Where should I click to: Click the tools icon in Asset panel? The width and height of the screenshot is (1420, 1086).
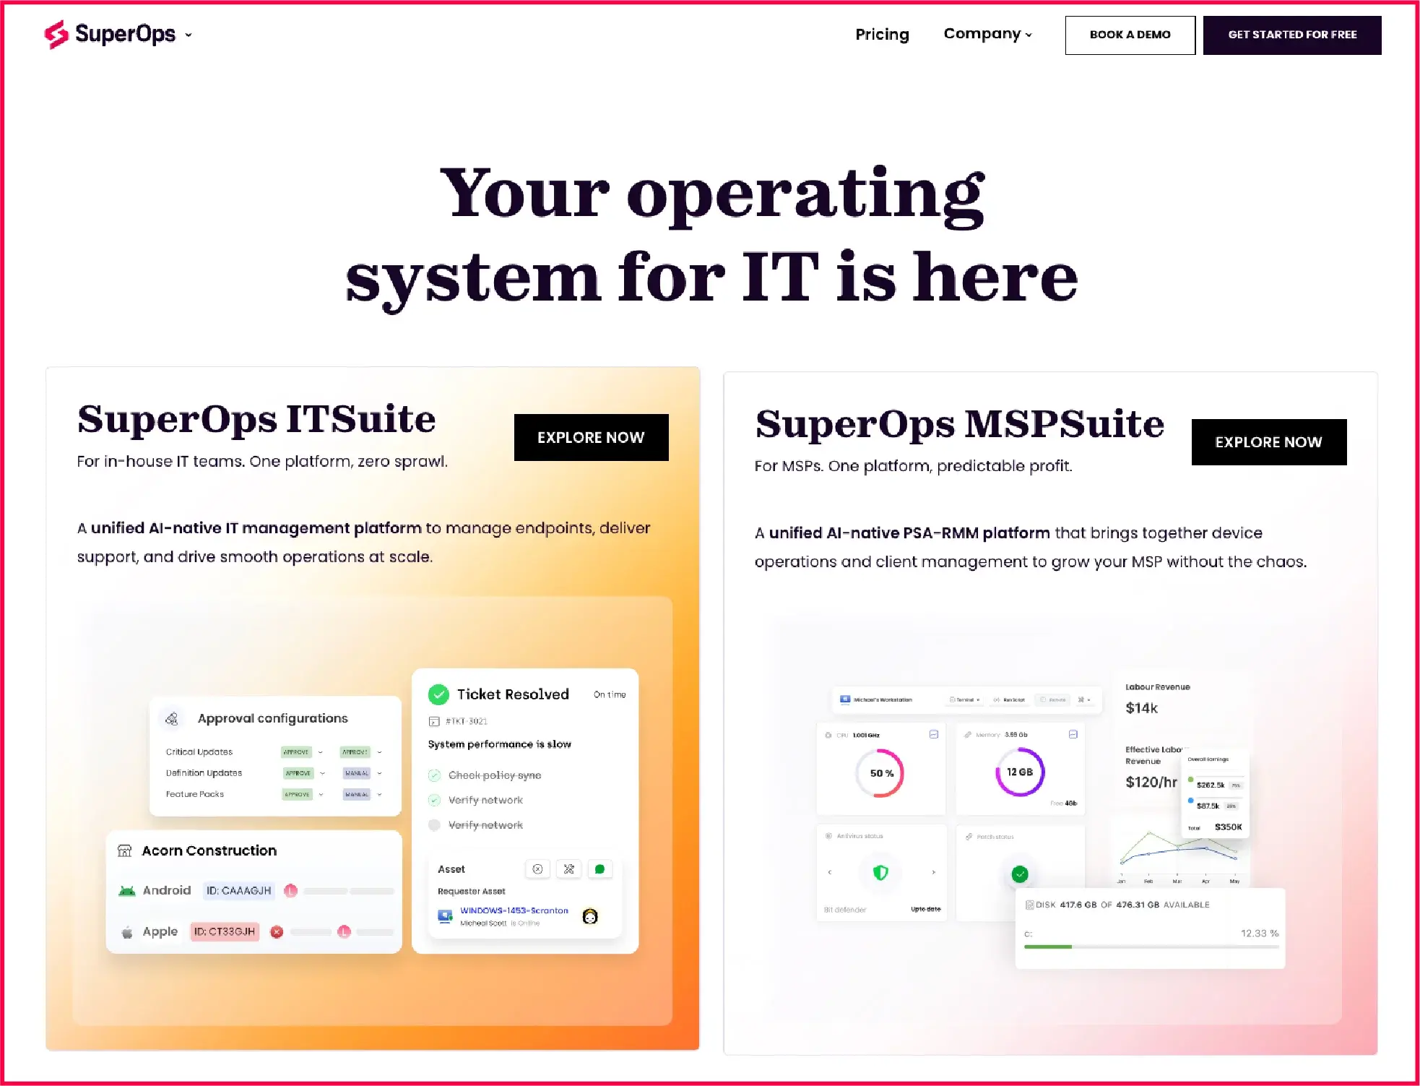tap(569, 869)
